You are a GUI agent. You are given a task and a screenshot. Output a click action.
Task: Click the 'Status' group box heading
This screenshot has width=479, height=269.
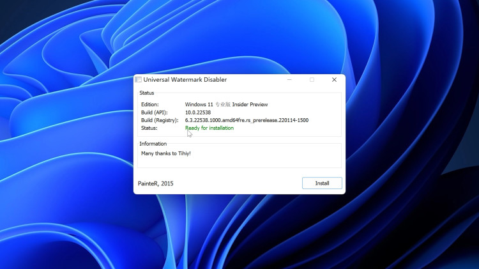click(147, 93)
